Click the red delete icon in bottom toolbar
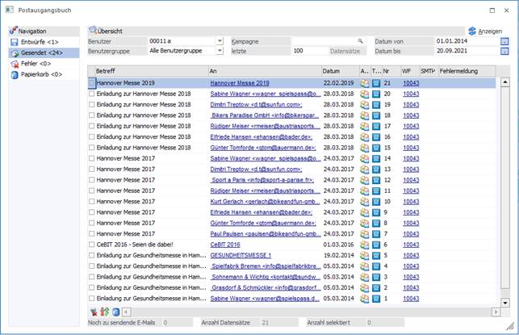The image size is (519, 335). [94, 312]
